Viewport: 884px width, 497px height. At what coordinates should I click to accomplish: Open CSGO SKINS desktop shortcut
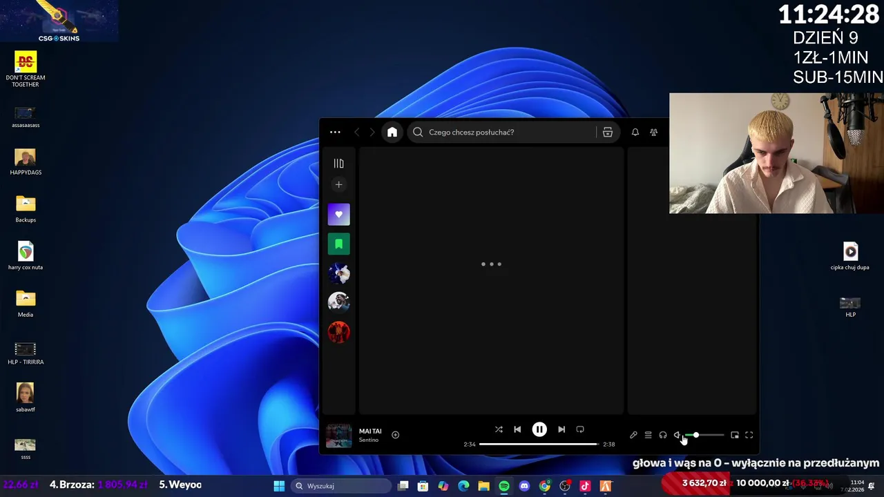click(x=59, y=21)
